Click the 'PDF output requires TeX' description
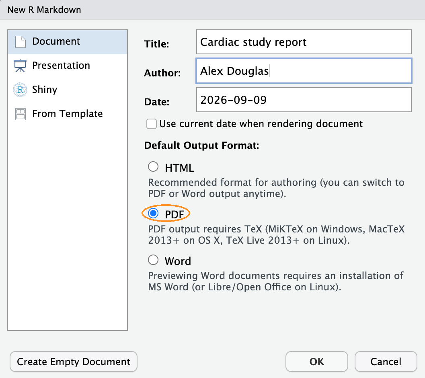This screenshot has width=425, height=378. pyautogui.click(x=276, y=234)
